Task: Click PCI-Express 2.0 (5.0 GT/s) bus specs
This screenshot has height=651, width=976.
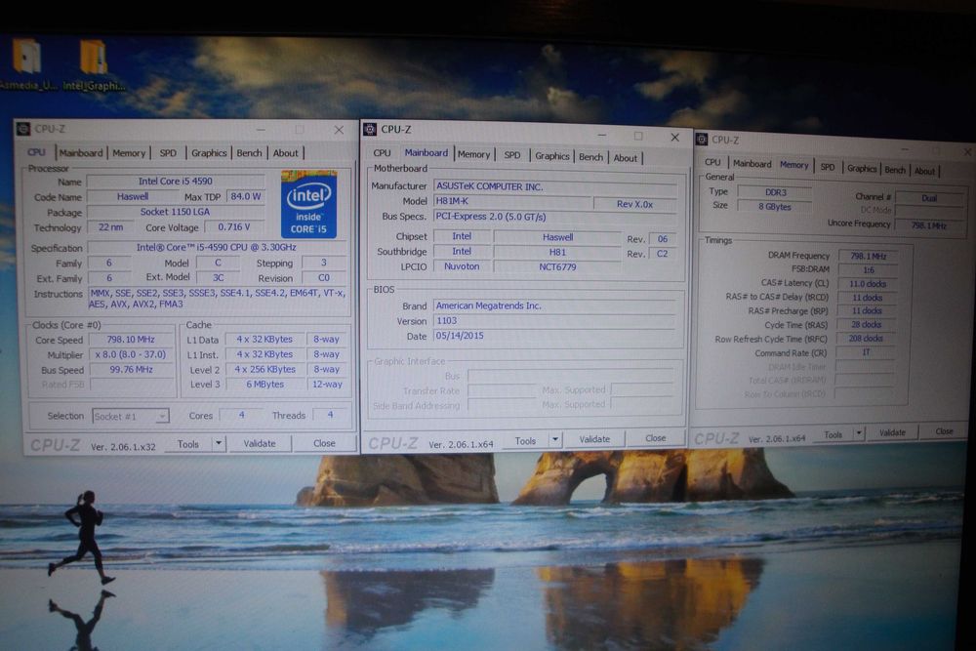Action: 555,217
